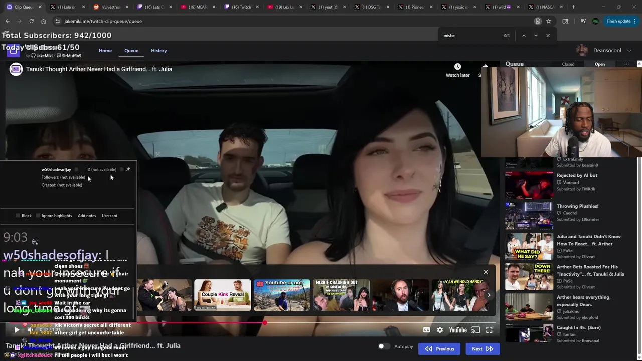Open Usercard in user popup
This screenshot has height=361, width=642.
click(109, 216)
